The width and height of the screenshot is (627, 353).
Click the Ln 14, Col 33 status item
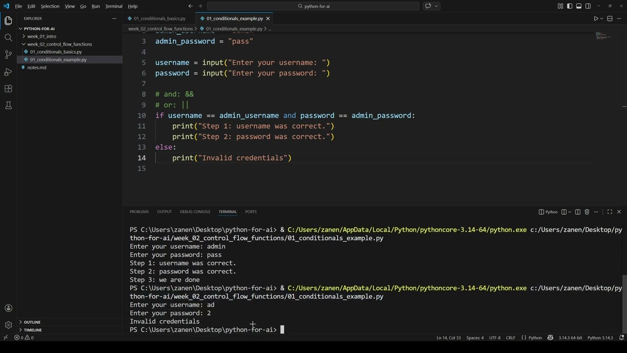click(449, 338)
